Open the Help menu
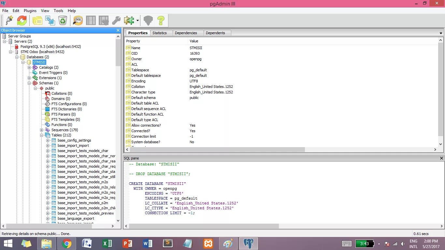445x250 pixels. click(72, 11)
